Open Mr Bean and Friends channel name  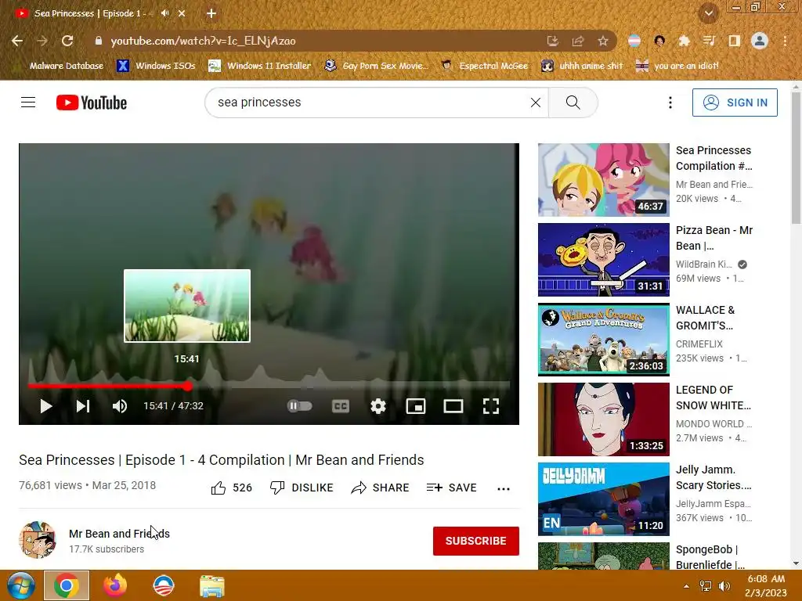(x=119, y=534)
